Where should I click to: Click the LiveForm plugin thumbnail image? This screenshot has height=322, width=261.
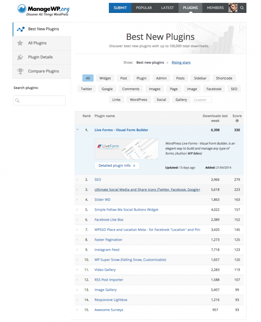(126, 149)
